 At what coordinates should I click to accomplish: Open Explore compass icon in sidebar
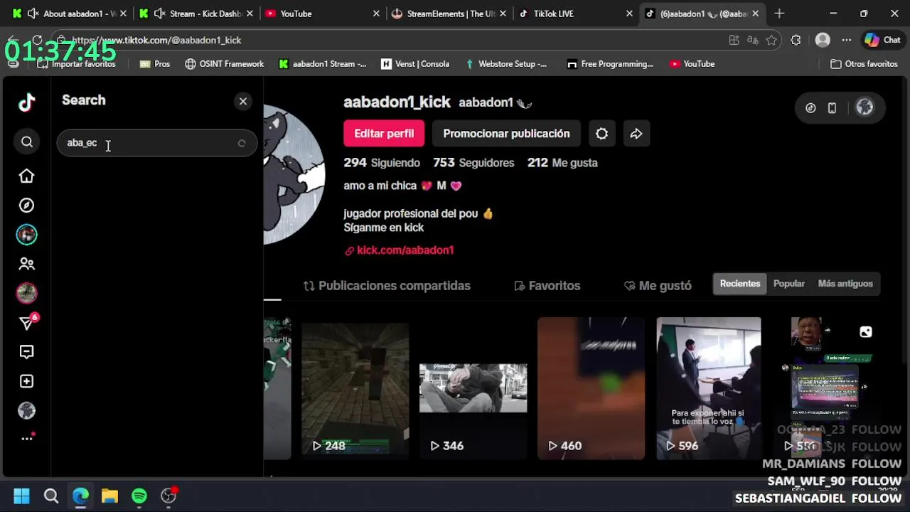pyautogui.click(x=26, y=206)
